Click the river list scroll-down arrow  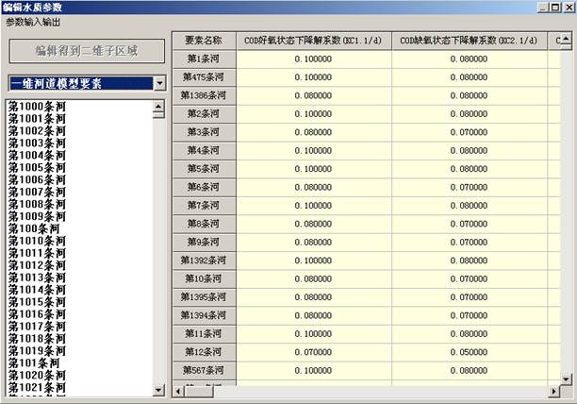[x=158, y=389]
